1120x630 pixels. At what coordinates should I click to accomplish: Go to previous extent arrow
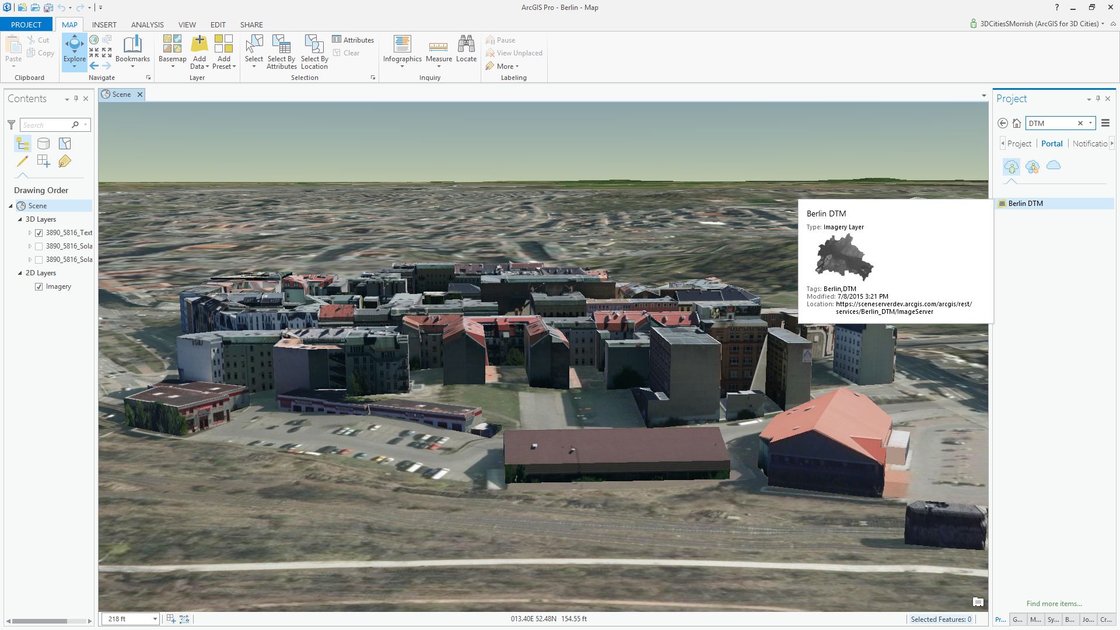(94, 66)
